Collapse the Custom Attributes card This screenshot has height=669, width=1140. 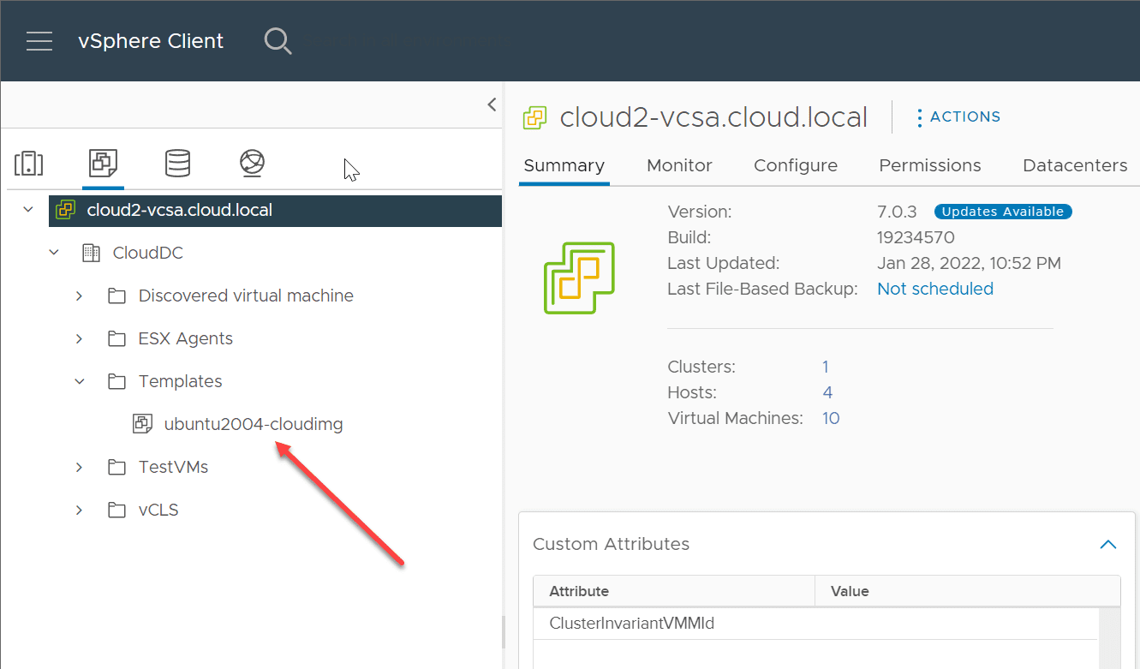coord(1107,544)
